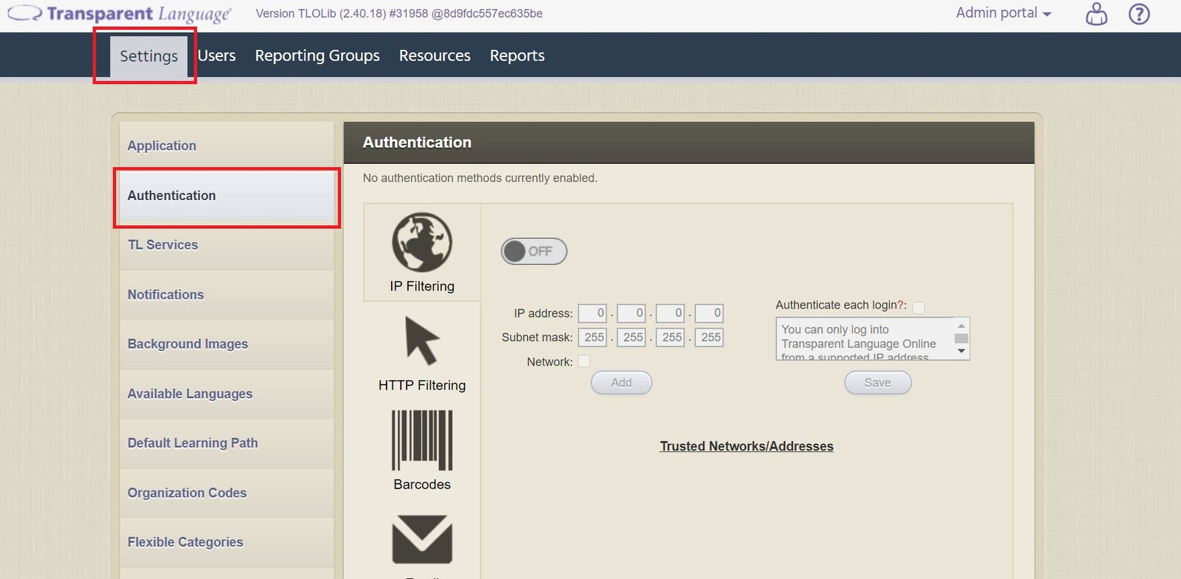The width and height of the screenshot is (1181, 579).
Task: Check the Network checkbox
Action: click(x=584, y=361)
